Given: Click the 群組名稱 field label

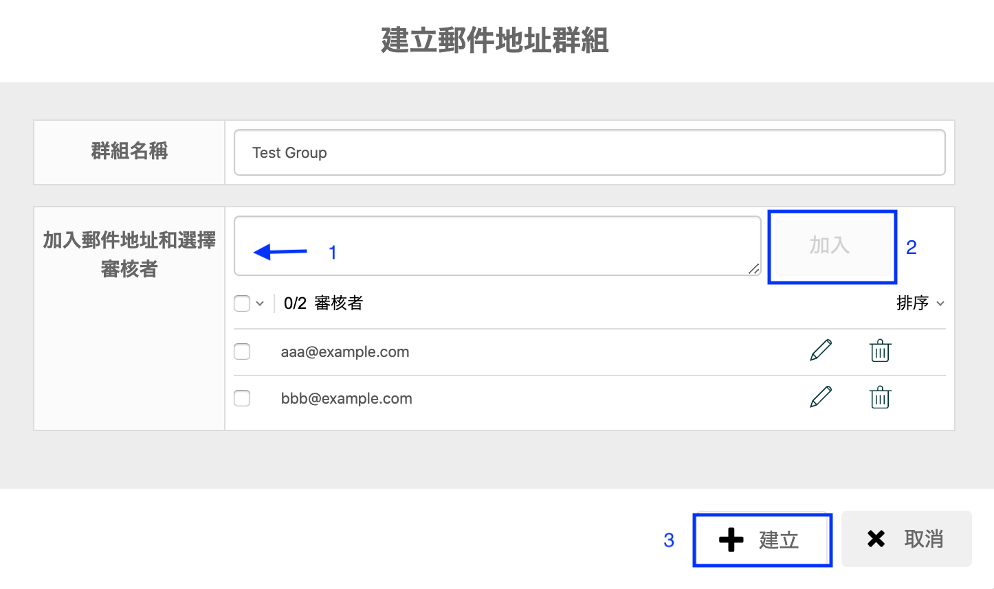Looking at the screenshot, I should (x=129, y=151).
